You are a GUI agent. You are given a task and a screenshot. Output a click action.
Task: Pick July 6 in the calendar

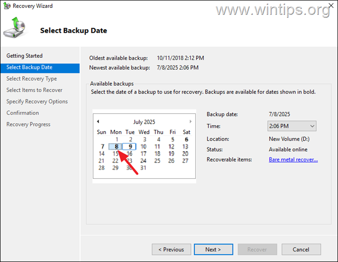(186, 140)
